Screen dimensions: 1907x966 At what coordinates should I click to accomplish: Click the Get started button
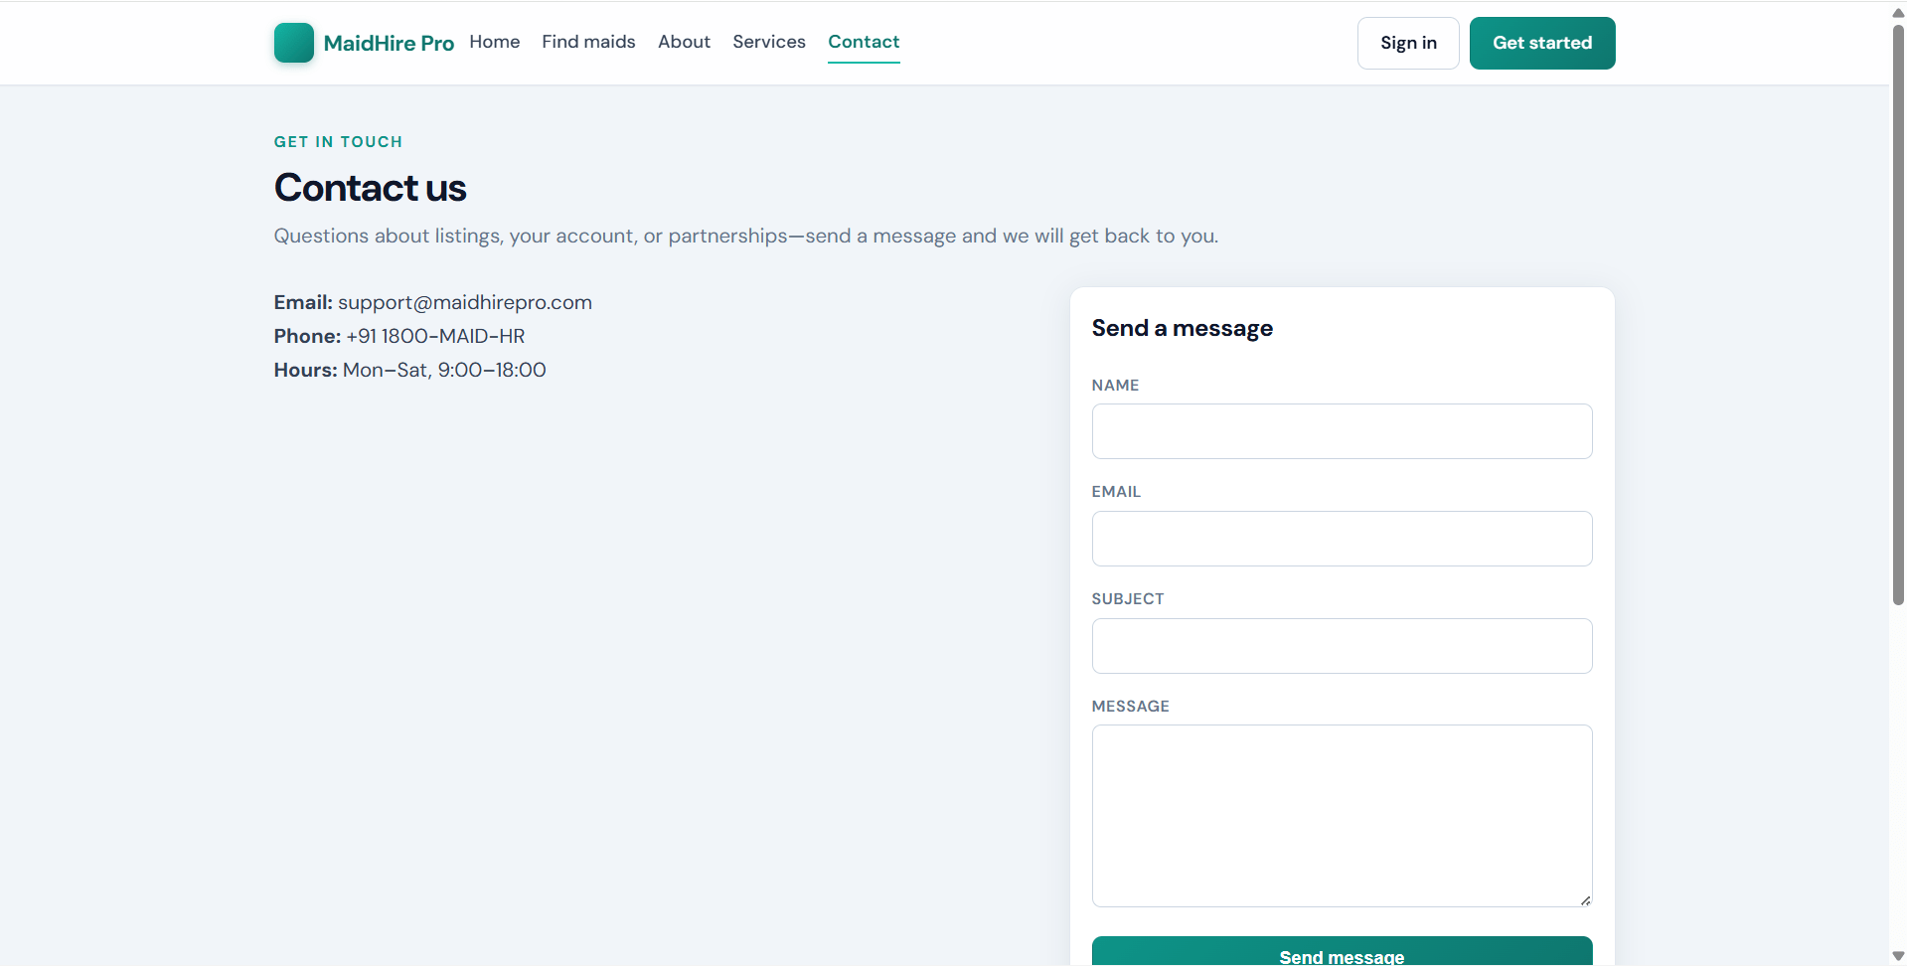tap(1542, 43)
